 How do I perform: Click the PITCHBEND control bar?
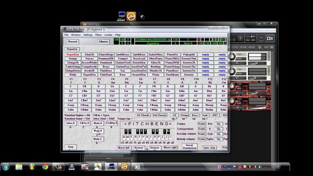click(x=148, y=124)
